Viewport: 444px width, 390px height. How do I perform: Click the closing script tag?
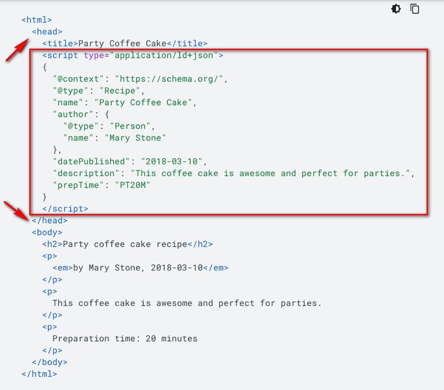click(x=65, y=209)
